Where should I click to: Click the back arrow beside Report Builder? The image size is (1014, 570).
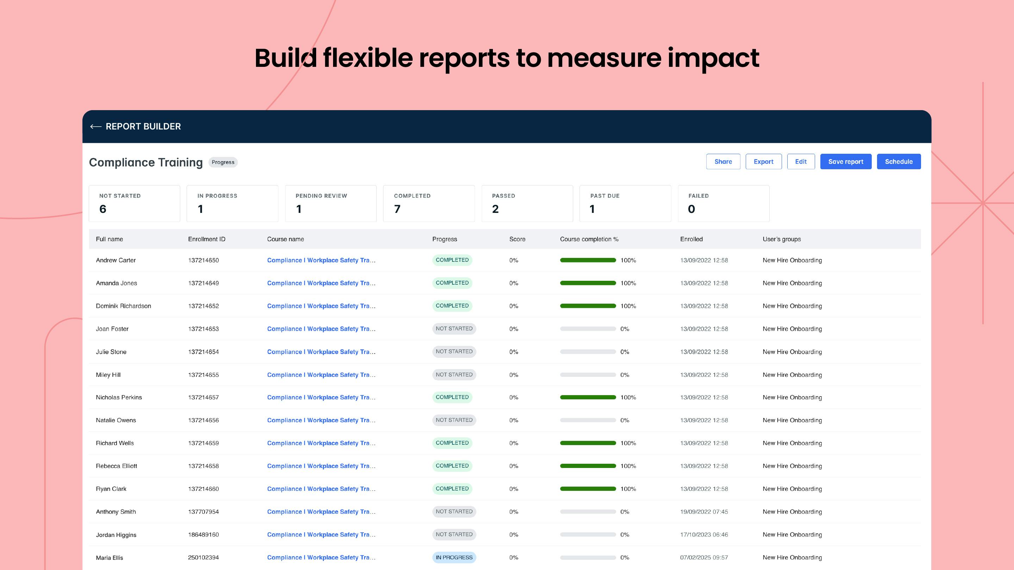(96, 126)
